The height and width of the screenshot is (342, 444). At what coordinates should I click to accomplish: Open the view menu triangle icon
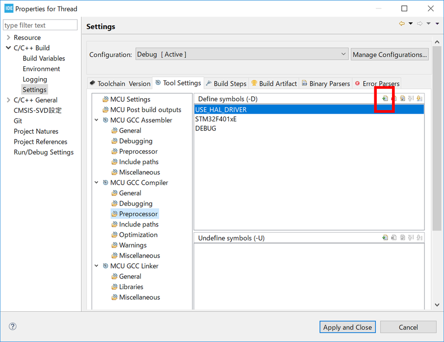[x=437, y=24]
